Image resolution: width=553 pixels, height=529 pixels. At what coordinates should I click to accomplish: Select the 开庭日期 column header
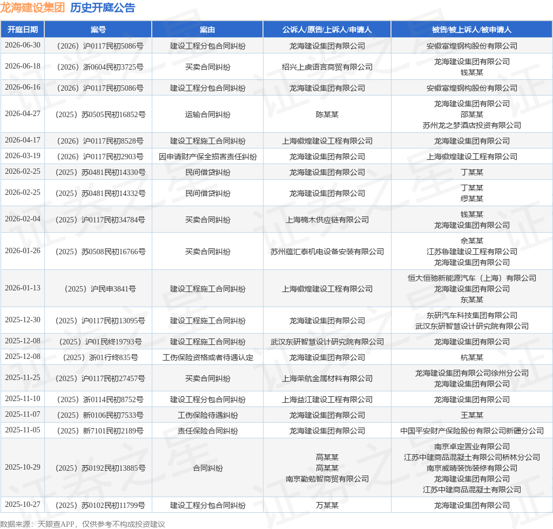(x=23, y=30)
